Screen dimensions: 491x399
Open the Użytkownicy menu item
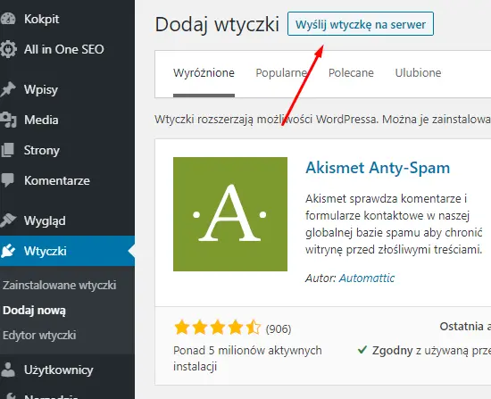coord(67,370)
